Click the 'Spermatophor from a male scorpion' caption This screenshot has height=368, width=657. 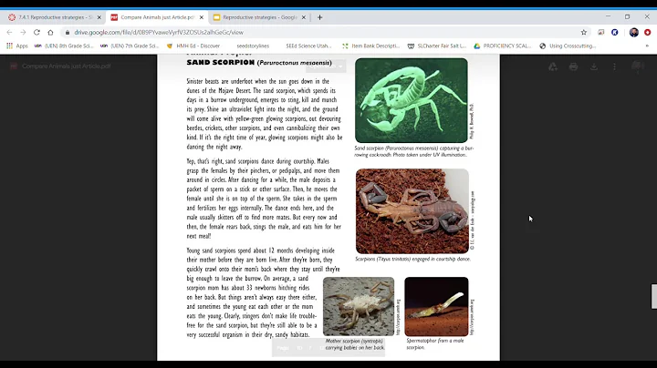click(x=435, y=343)
